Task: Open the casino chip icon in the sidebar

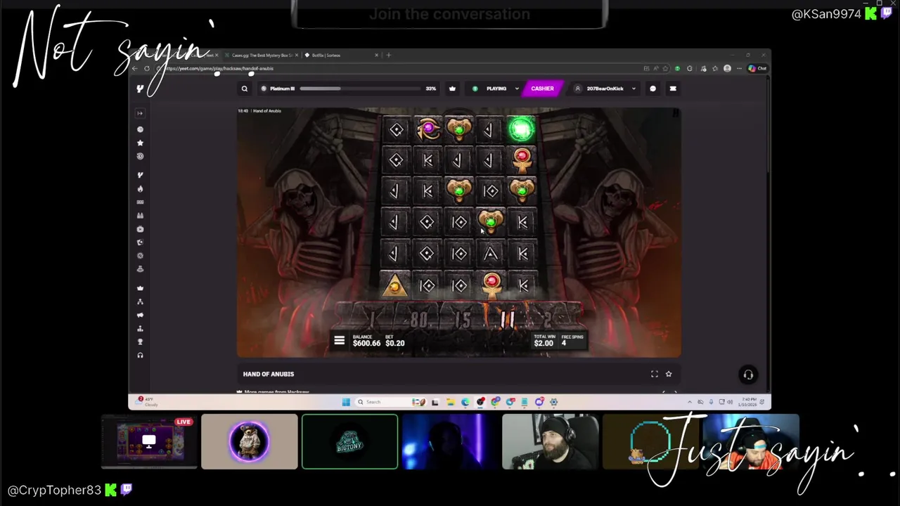Action: click(140, 129)
